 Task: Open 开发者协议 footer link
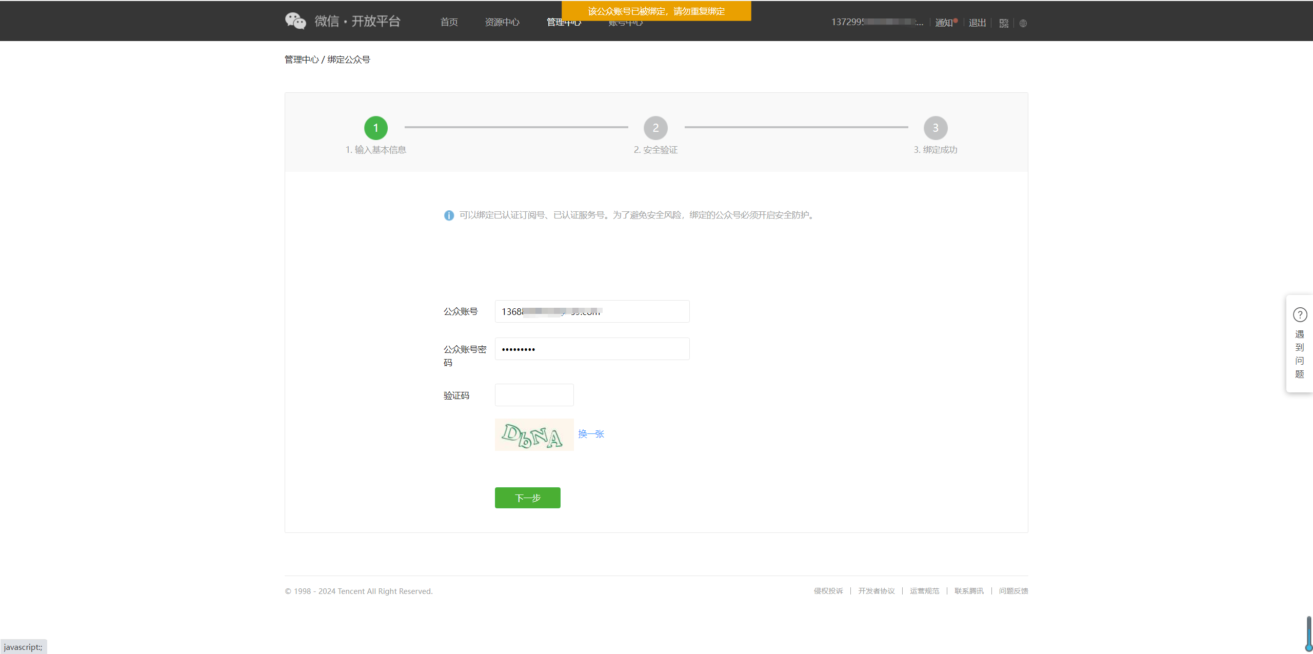point(877,591)
